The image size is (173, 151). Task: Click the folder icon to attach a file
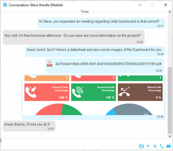(141, 146)
